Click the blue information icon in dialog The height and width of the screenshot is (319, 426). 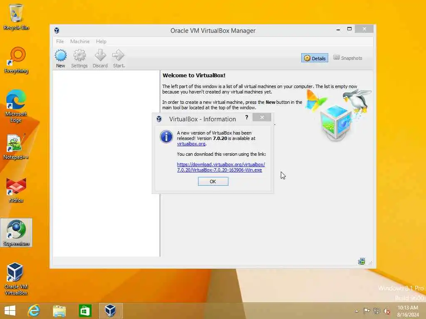click(x=166, y=136)
